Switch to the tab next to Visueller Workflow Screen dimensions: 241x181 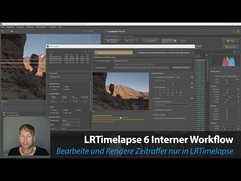pos(129,36)
